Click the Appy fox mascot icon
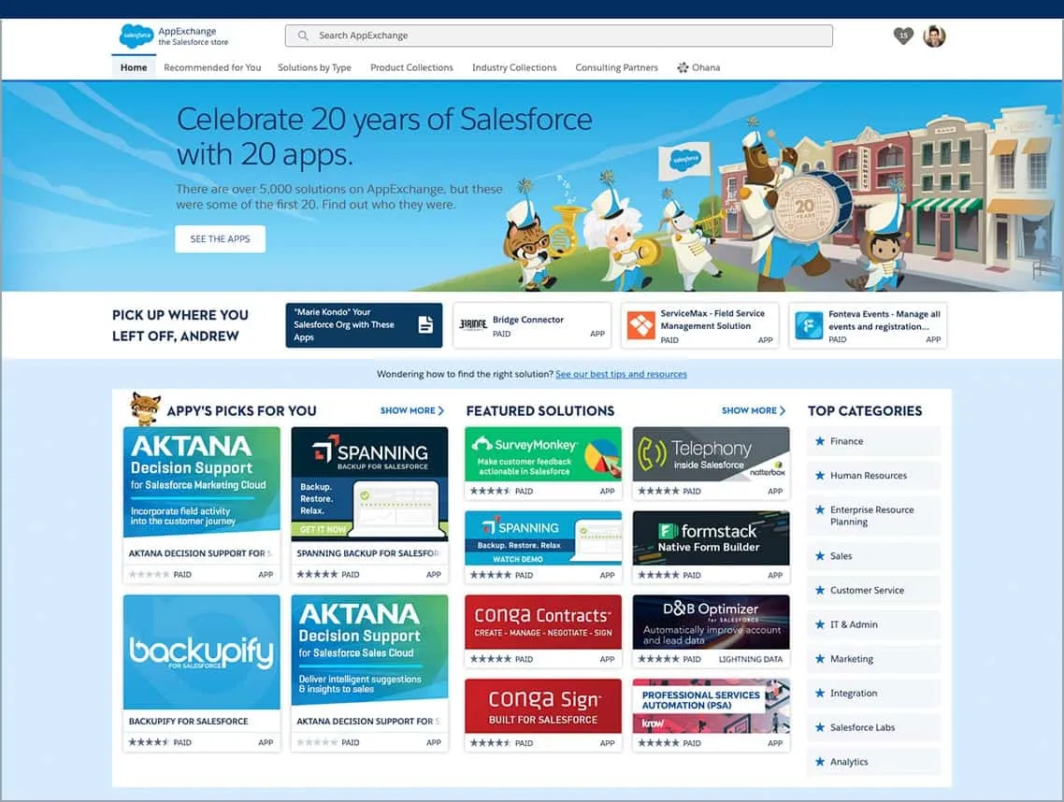 tap(145, 408)
